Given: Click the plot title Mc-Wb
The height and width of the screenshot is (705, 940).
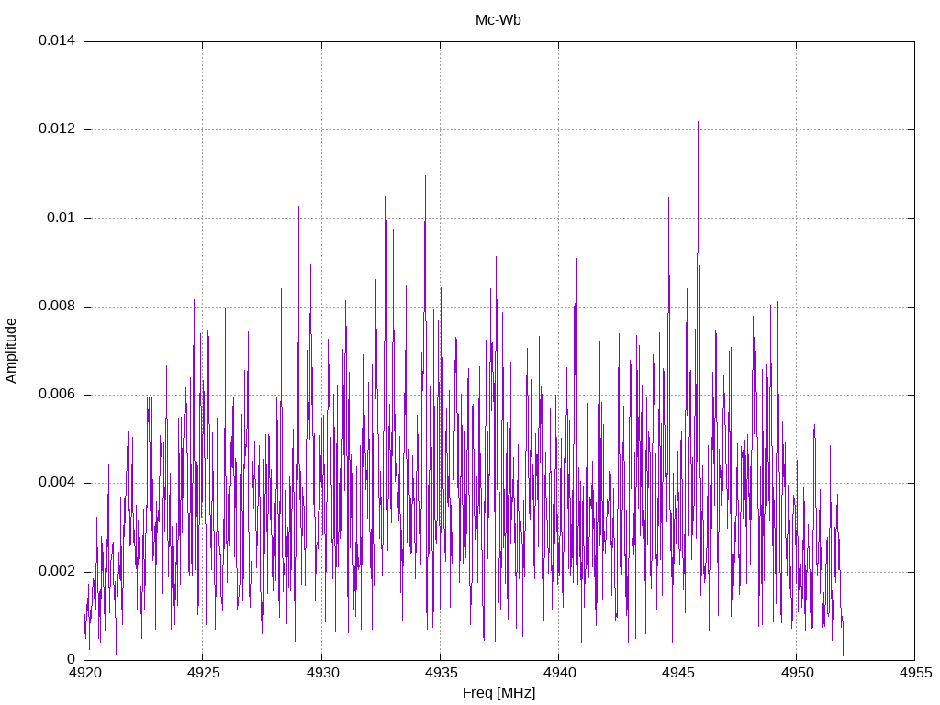Looking at the screenshot, I should [498, 20].
